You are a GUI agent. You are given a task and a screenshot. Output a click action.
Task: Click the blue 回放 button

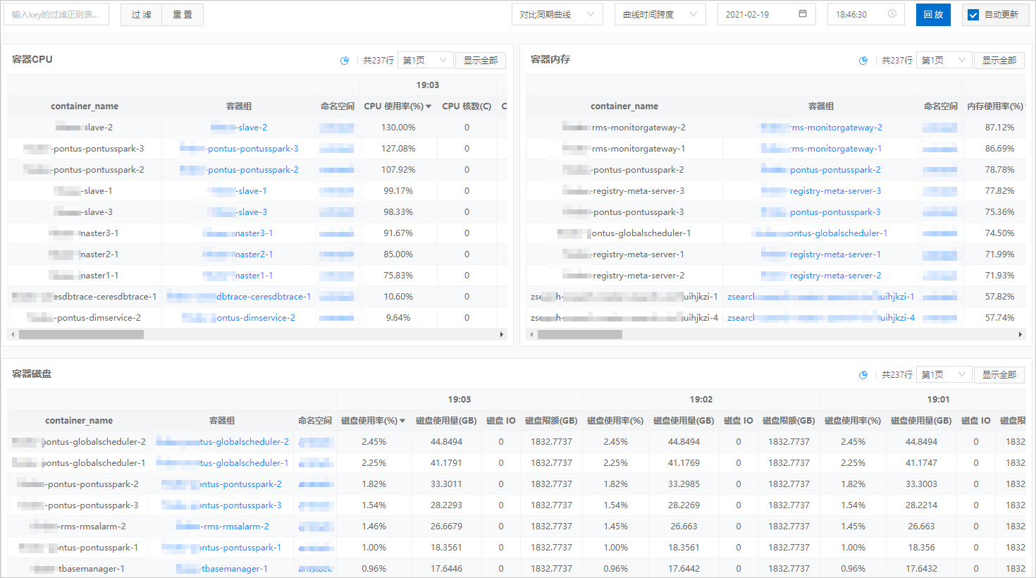(933, 15)
